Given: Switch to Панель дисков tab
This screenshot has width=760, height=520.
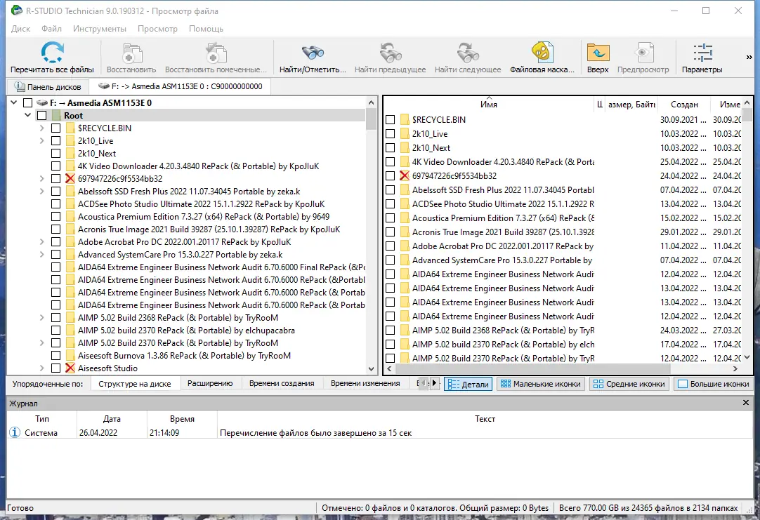Looking at the screenshot, I should pyautogui.click(x=48, y=87).
